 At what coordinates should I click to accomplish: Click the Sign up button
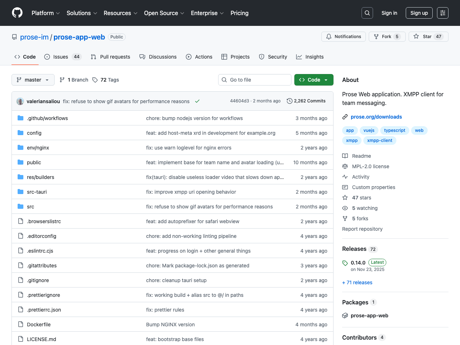click(x=419, y=13)
